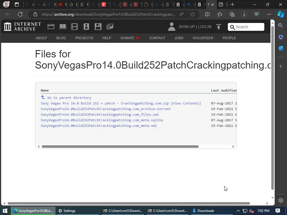The width and height of the screenshot is (287, 215).
Task: Open the Software floppy-disk icon
Action: coord(98,27)
